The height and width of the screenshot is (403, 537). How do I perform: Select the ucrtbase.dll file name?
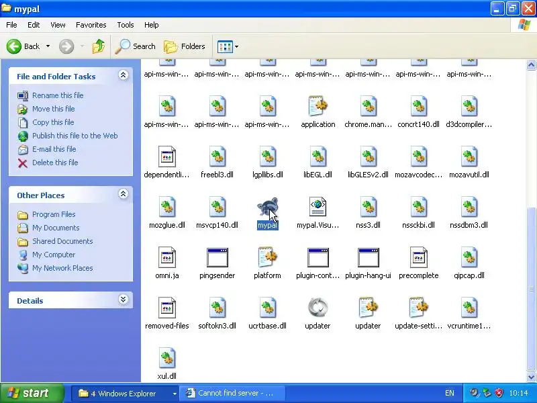pos(267,326)
